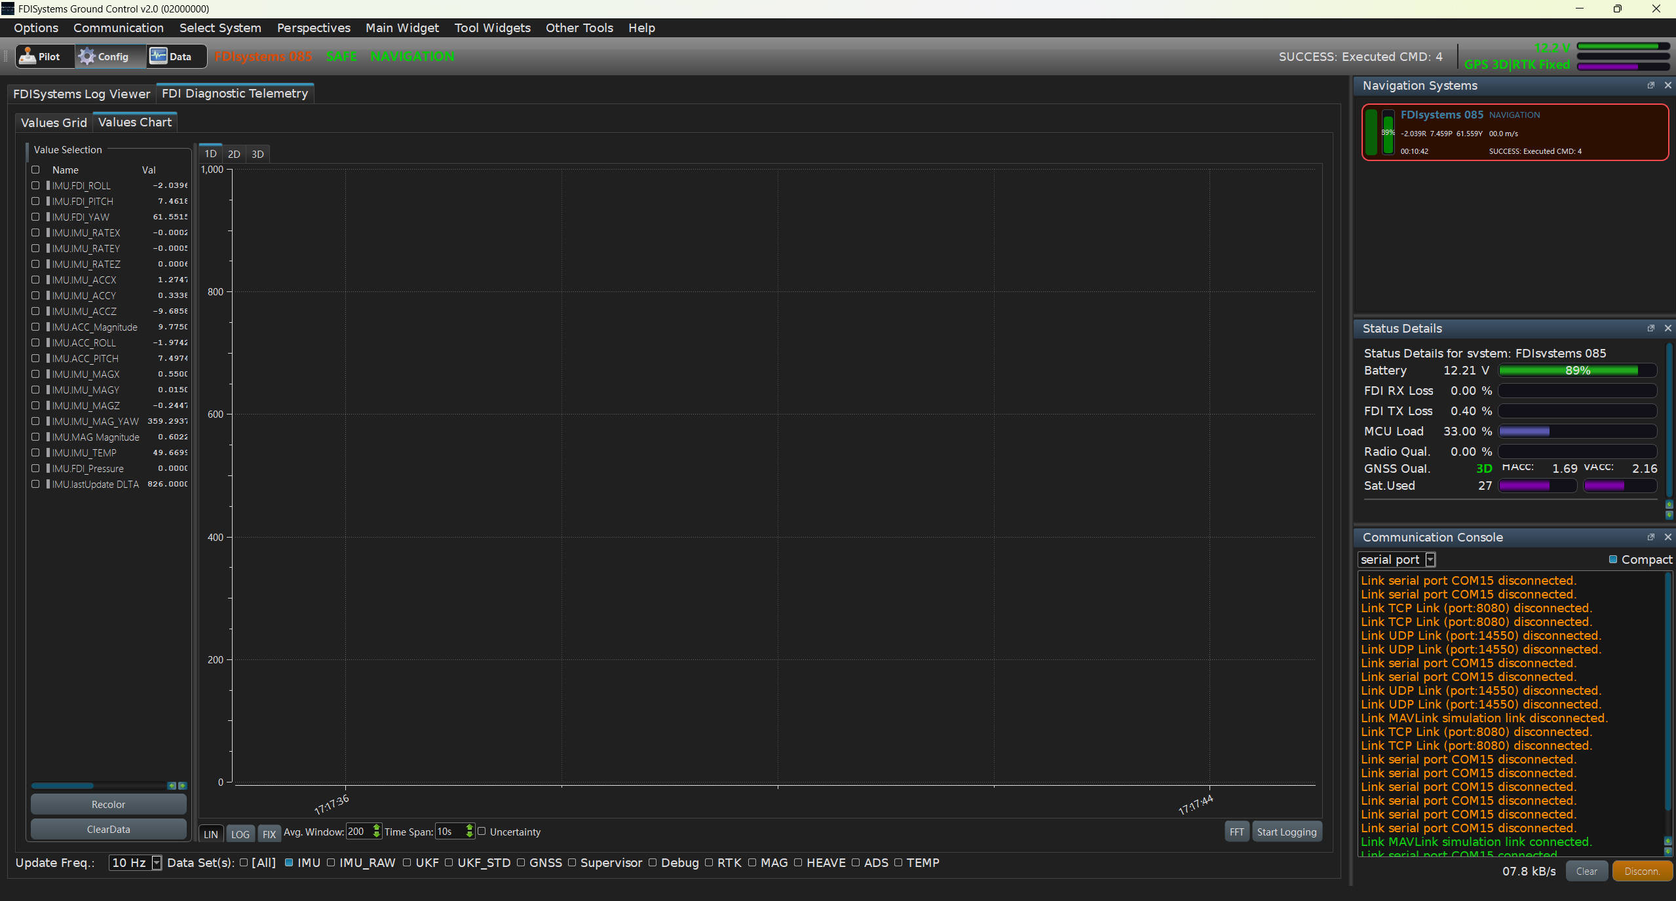Open the Config perspective with gear icon

click(x=110, y=56)
